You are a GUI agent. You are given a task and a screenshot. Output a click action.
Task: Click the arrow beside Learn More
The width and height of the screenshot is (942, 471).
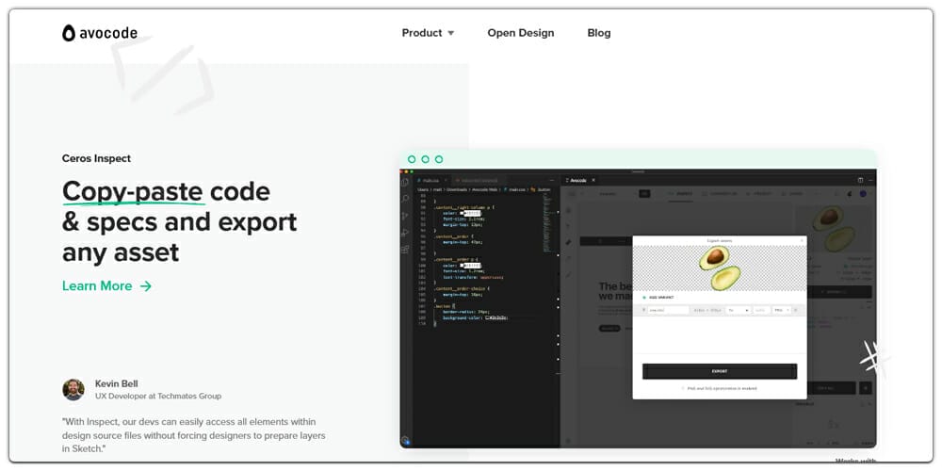(146, 286)
